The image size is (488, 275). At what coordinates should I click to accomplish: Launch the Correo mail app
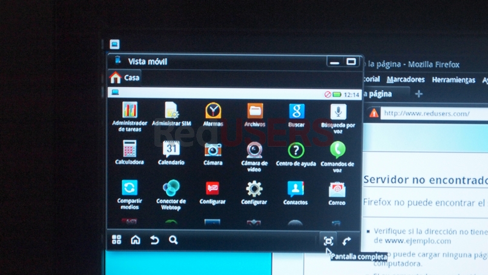point(337,193)
